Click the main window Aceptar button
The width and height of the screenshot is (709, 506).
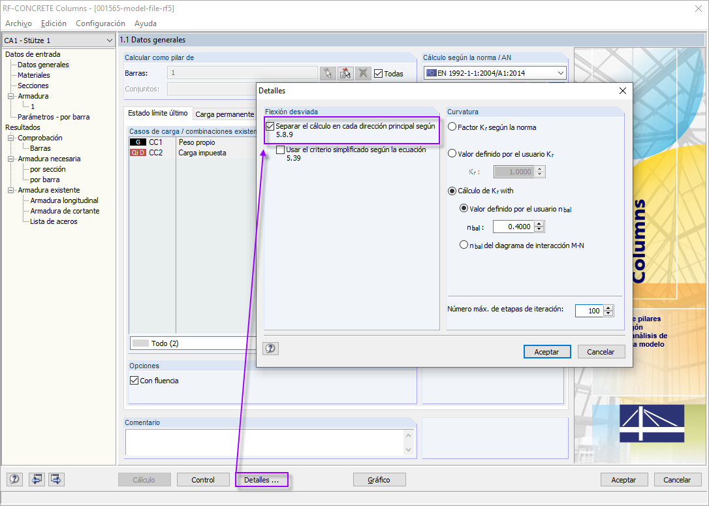click(x=623, y=480)
